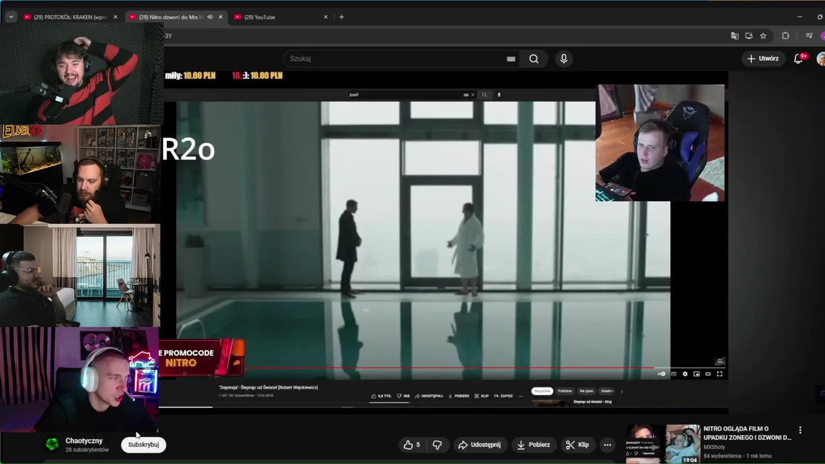Seek on the inner video red progress bar
825x464 pixels.
point(449,368)
